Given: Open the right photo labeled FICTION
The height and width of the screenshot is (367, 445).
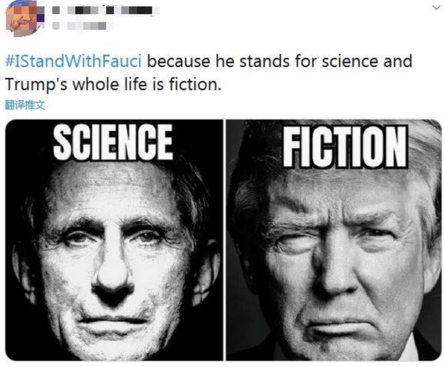Looking at the screenshot, I should (334, 240).
